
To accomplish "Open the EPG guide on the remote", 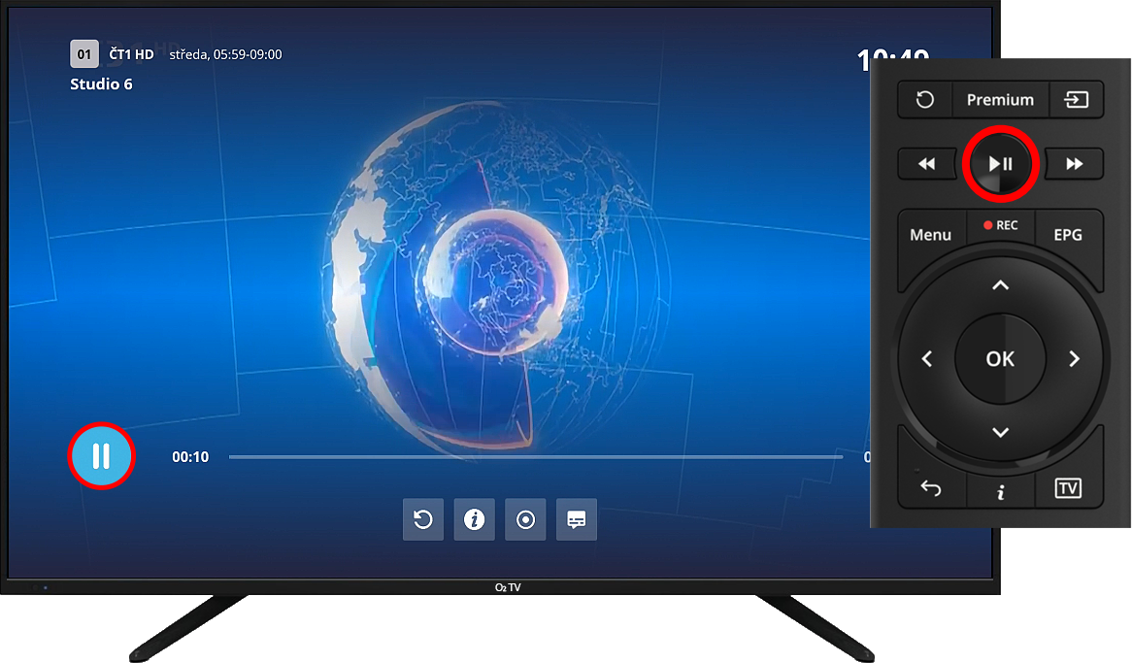I will (x=1067, y=235).
